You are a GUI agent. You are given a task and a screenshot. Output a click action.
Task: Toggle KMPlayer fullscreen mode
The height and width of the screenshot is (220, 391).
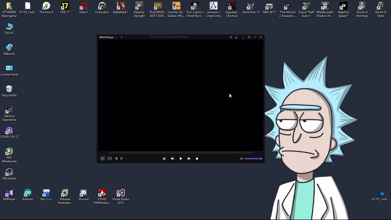pos(255,37)
